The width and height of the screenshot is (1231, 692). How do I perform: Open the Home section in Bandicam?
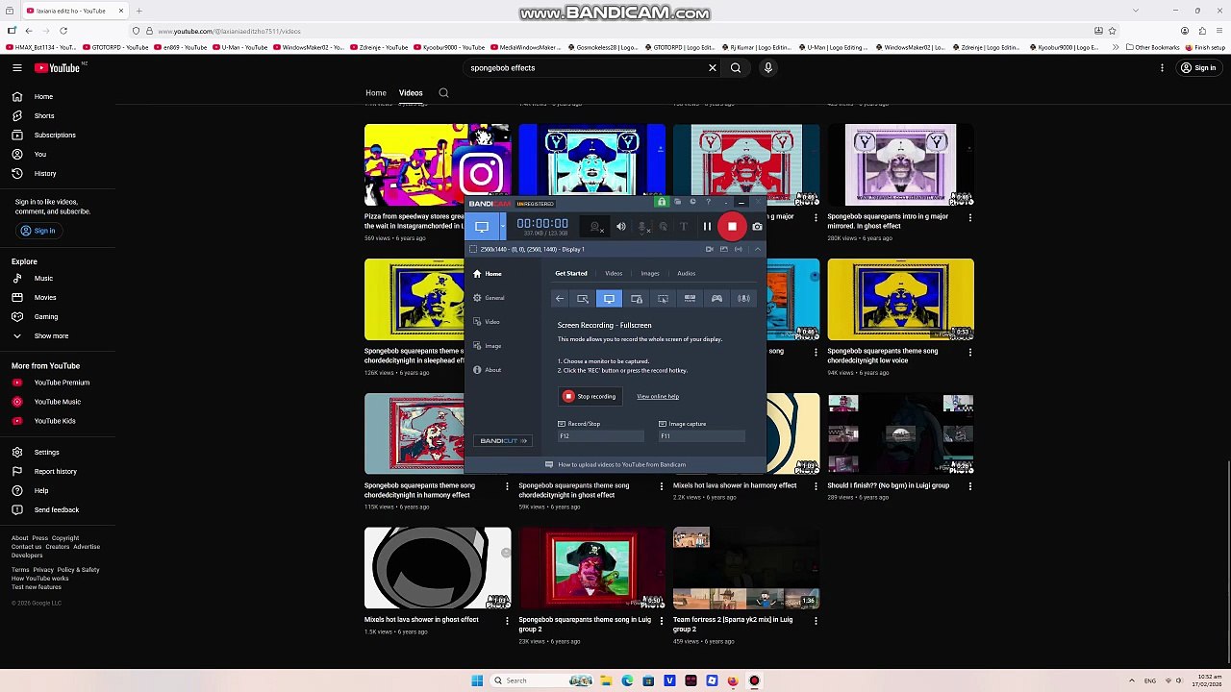[x=487, y=274]
